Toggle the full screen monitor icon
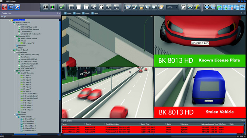Viewport: 247px width, 138px height. [207, 7]
